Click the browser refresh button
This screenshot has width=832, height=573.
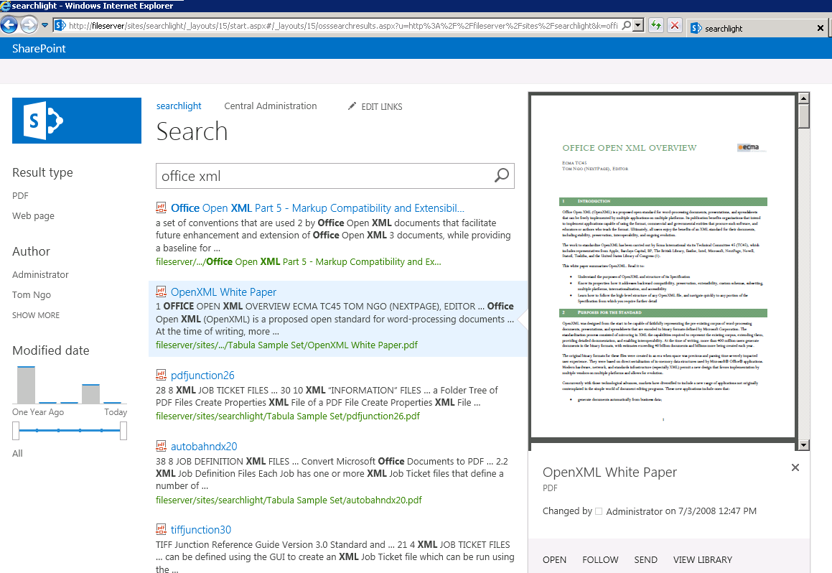(655, 26)
